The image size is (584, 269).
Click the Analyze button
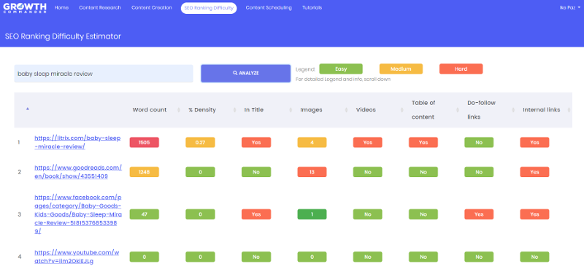245,74
